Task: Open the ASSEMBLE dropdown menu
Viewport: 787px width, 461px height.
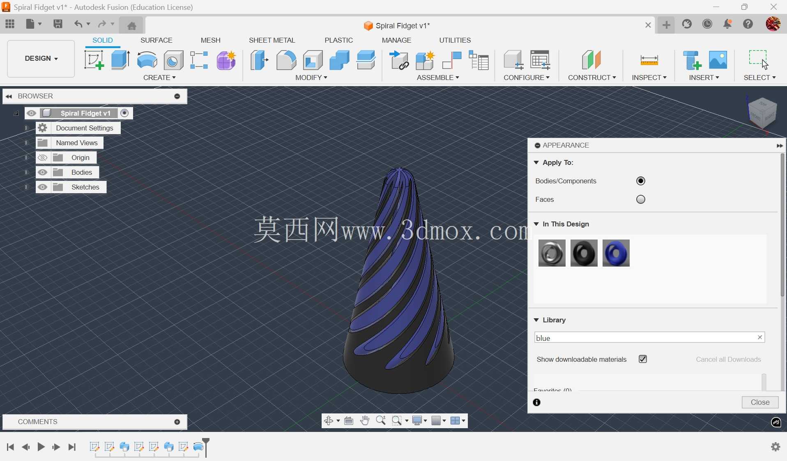Action: pyautogui.click(x=438, y=78)
